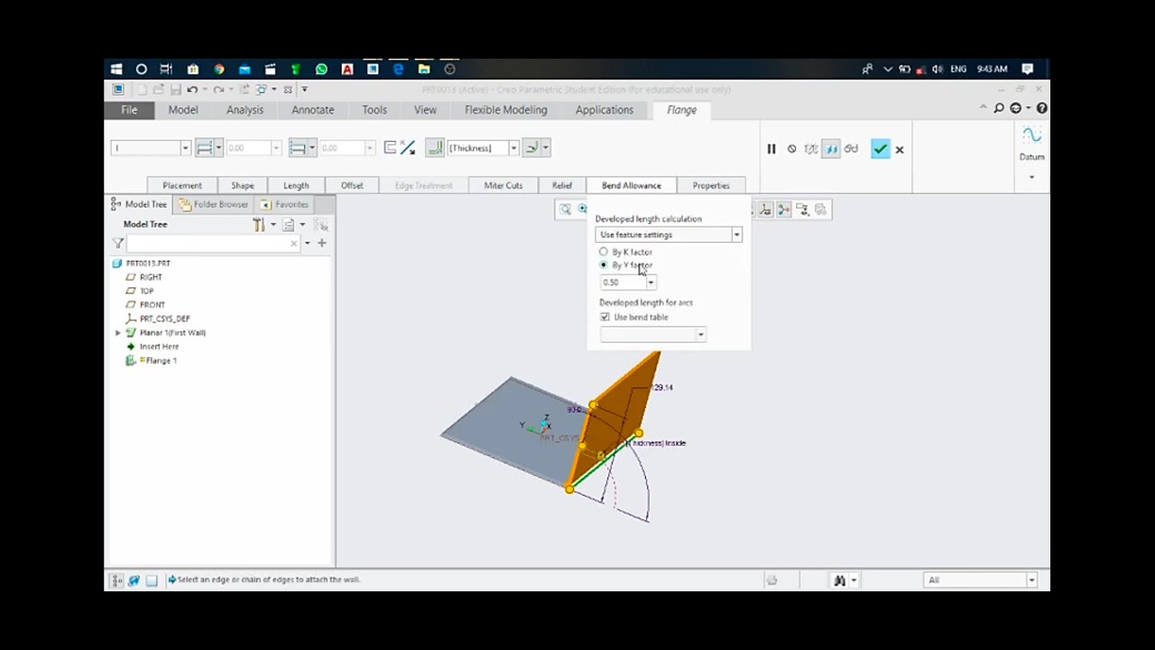Cancel the flange with the X icon
The image size is (1155, 650).
(900, 150)
